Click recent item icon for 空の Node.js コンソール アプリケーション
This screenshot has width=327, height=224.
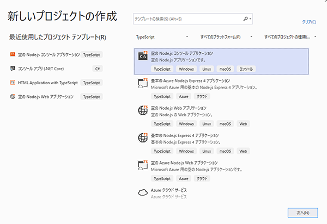(13, 54)
